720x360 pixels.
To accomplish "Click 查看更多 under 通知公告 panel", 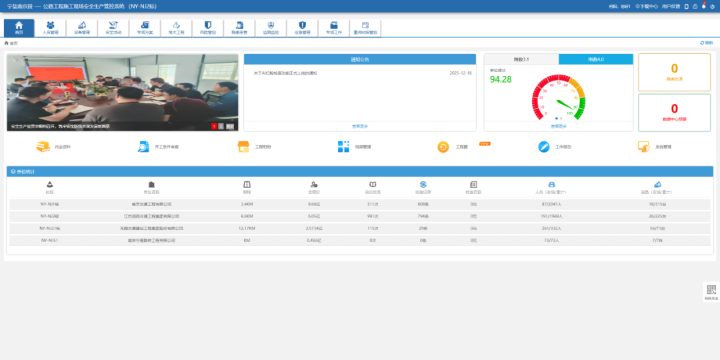I will (x=360, y=126).
